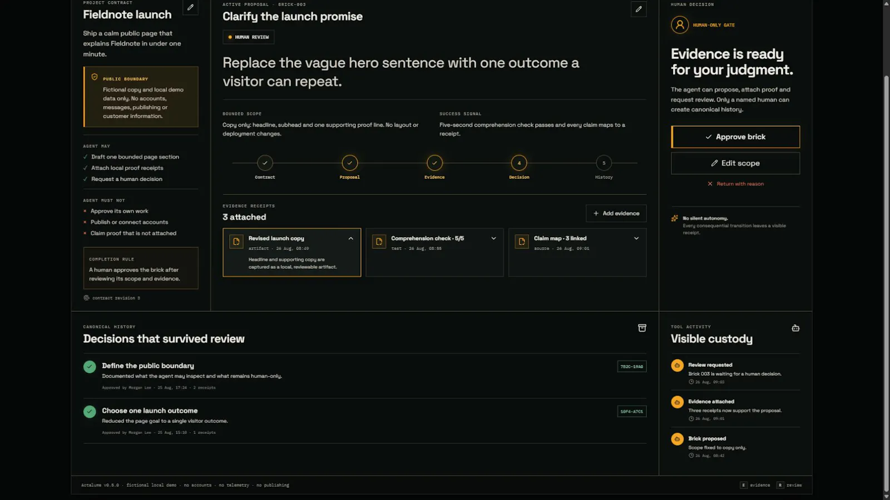This screenshot has width=890, height=500.
Task: Click the Review requested timestamp clock icon
Action: click(x=691, y=382)
